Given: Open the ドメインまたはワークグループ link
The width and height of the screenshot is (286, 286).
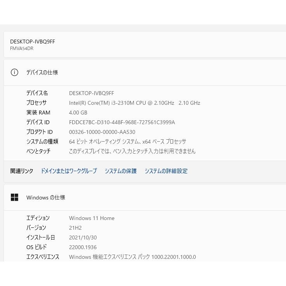Looking at the screenshot, I should point(69,171).
